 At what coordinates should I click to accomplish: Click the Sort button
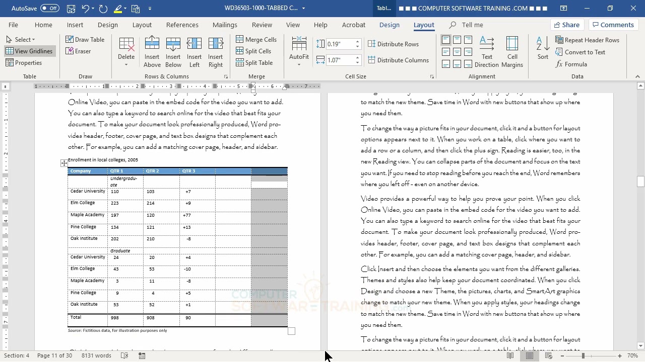(543, 48)
